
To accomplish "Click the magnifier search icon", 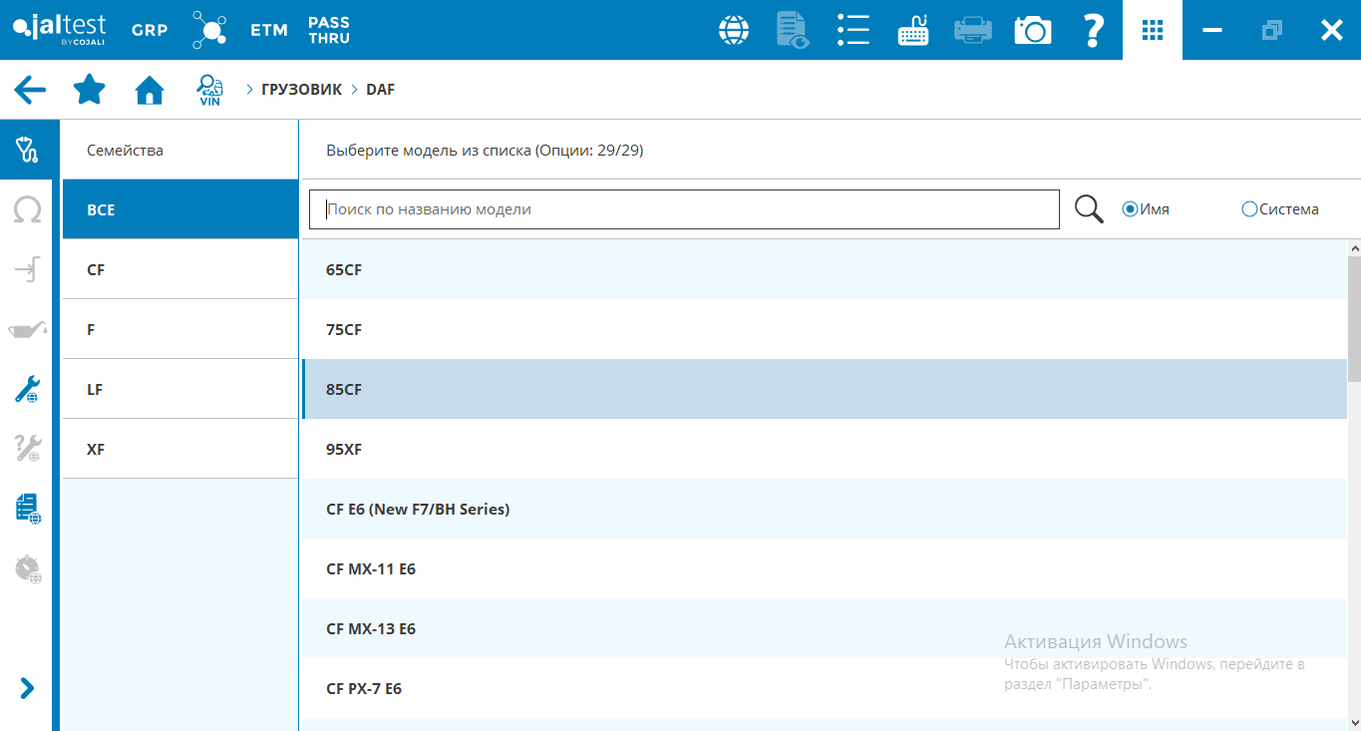I will coord(1089,209).
